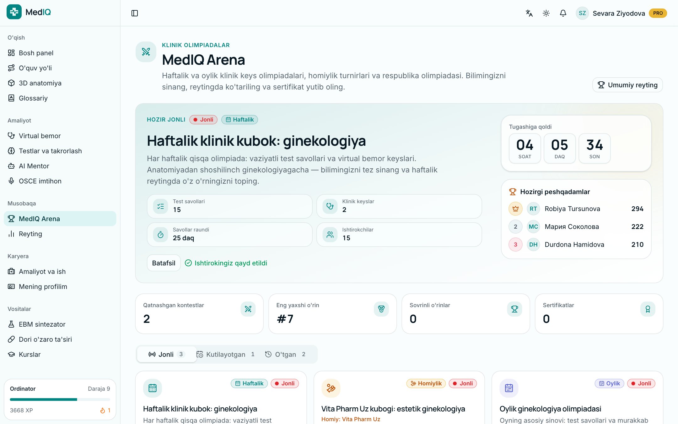This screenshot has width=678, height=424.
Task: Click Ishtirokchilar people icon
Action: (x=330, y=235)
